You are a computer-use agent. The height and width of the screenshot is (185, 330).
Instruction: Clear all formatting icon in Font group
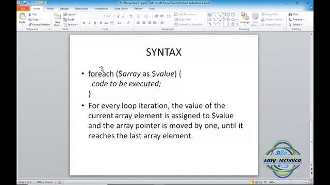tap(131, 16)
